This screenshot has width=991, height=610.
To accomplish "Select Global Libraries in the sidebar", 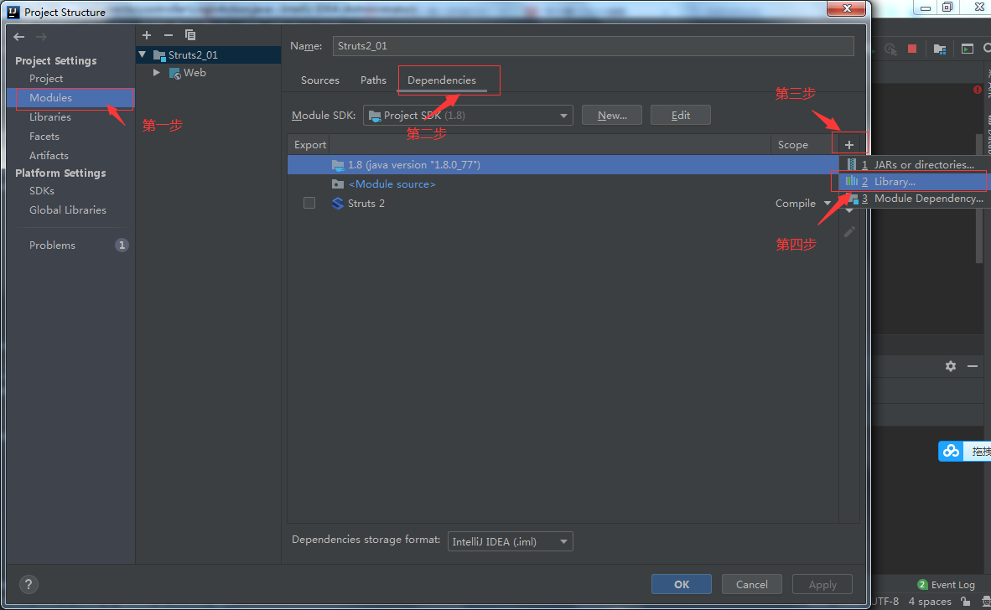I will tap(68, 210).
